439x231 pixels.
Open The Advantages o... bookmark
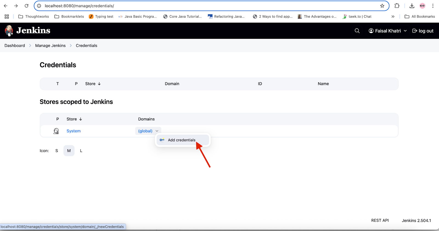pos(317,16)
